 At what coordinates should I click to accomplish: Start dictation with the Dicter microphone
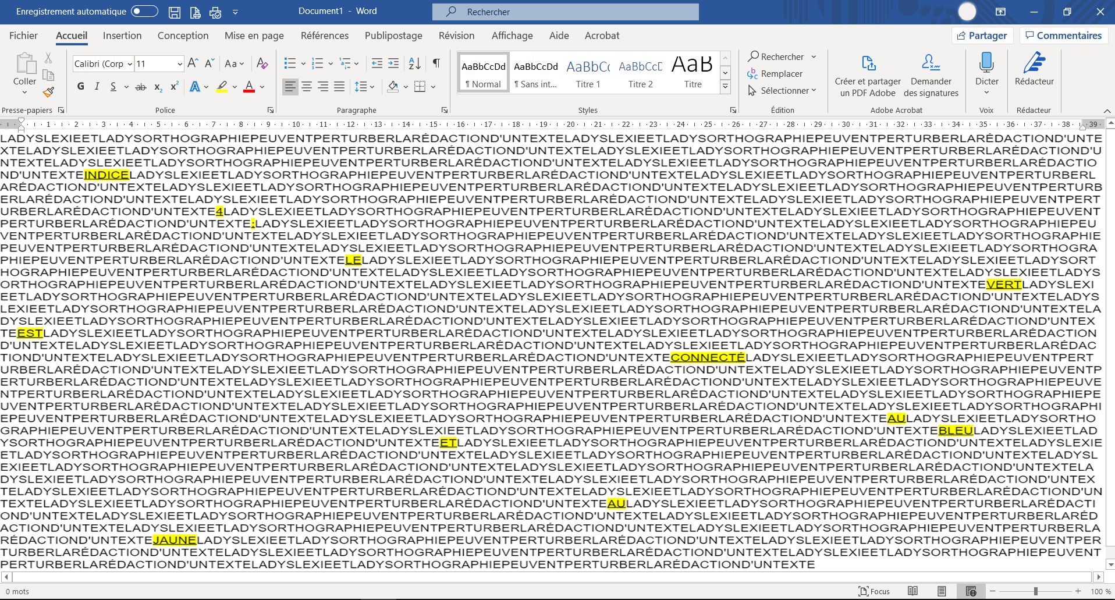pyautogui.click(x=986, y=69)
